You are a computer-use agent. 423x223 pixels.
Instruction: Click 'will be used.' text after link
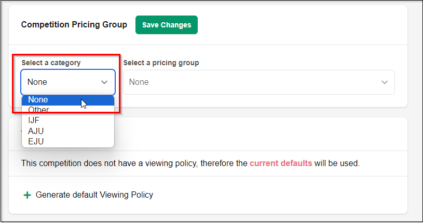pyautogui.click(x=337, y=163)
